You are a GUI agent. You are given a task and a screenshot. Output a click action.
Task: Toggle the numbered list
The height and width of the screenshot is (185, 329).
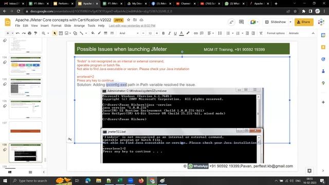click(237, 33)
